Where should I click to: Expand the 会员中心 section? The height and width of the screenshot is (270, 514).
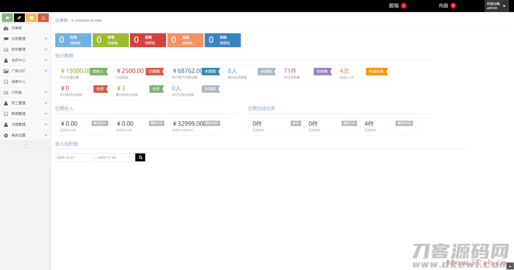pyautogui.click(x=46, y=60)
